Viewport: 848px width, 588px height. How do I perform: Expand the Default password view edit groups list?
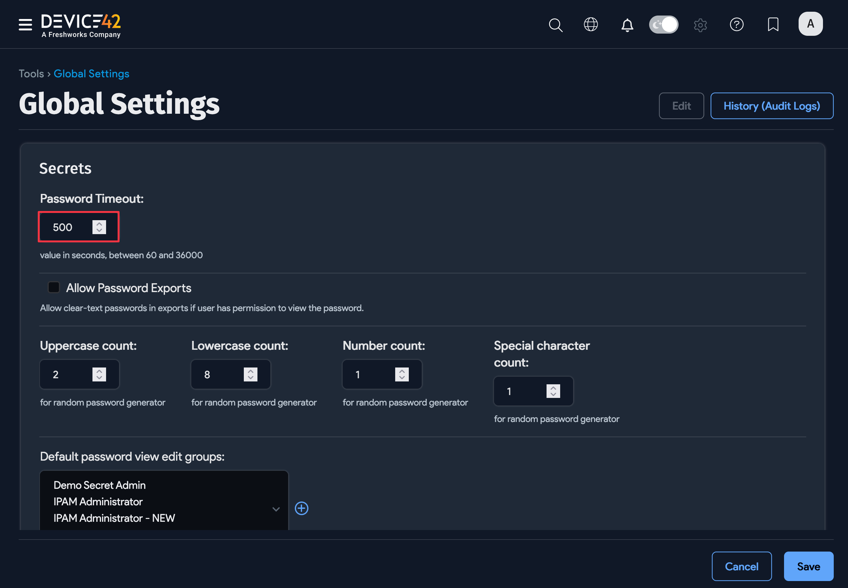(276, 509)
